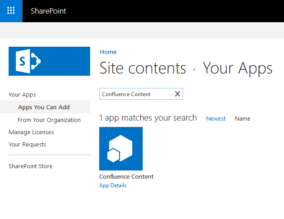Click the SharePoint header title

[48, 11]
